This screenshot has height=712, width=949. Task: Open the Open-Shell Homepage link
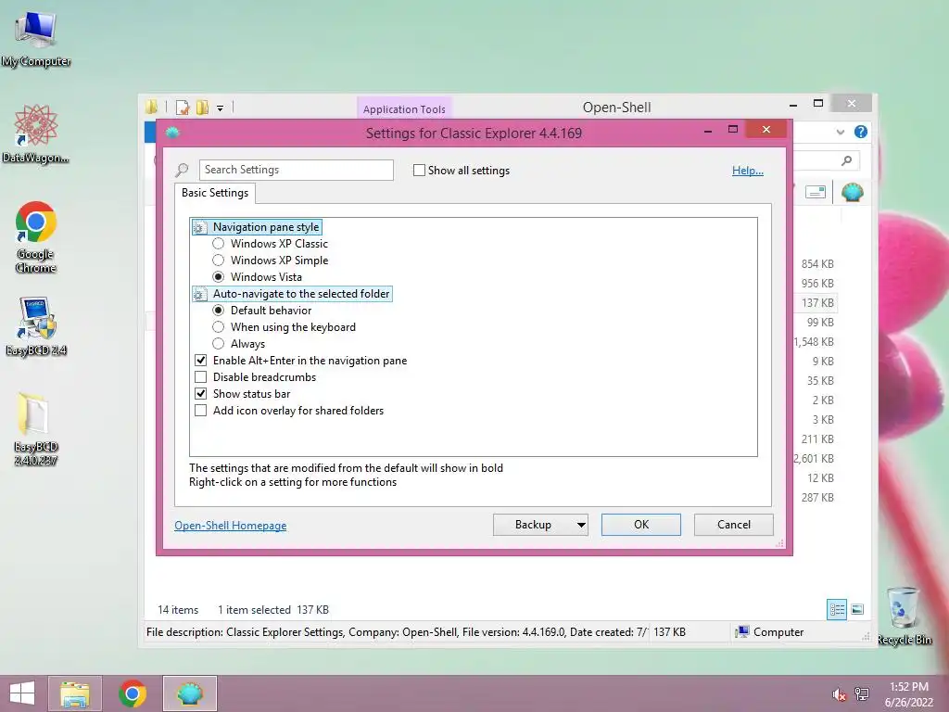click(231, 526)
